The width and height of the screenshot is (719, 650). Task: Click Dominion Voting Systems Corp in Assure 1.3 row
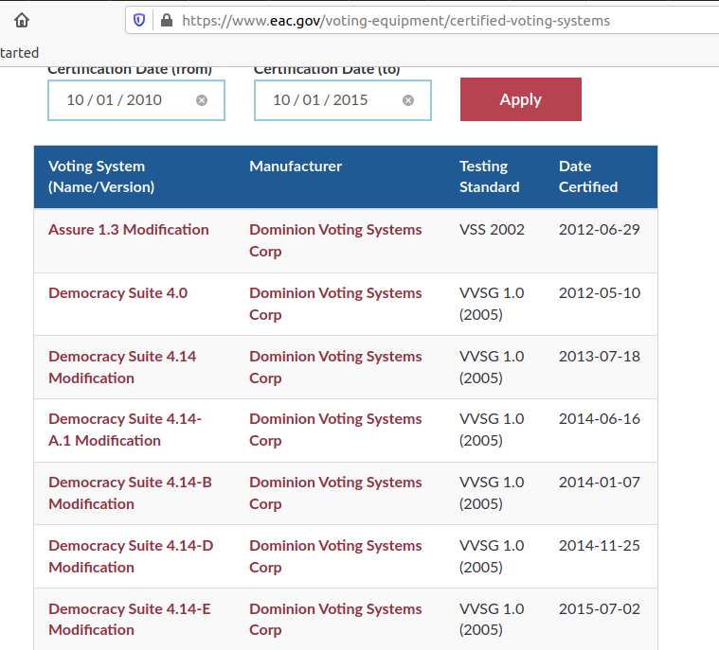(335, 240)
